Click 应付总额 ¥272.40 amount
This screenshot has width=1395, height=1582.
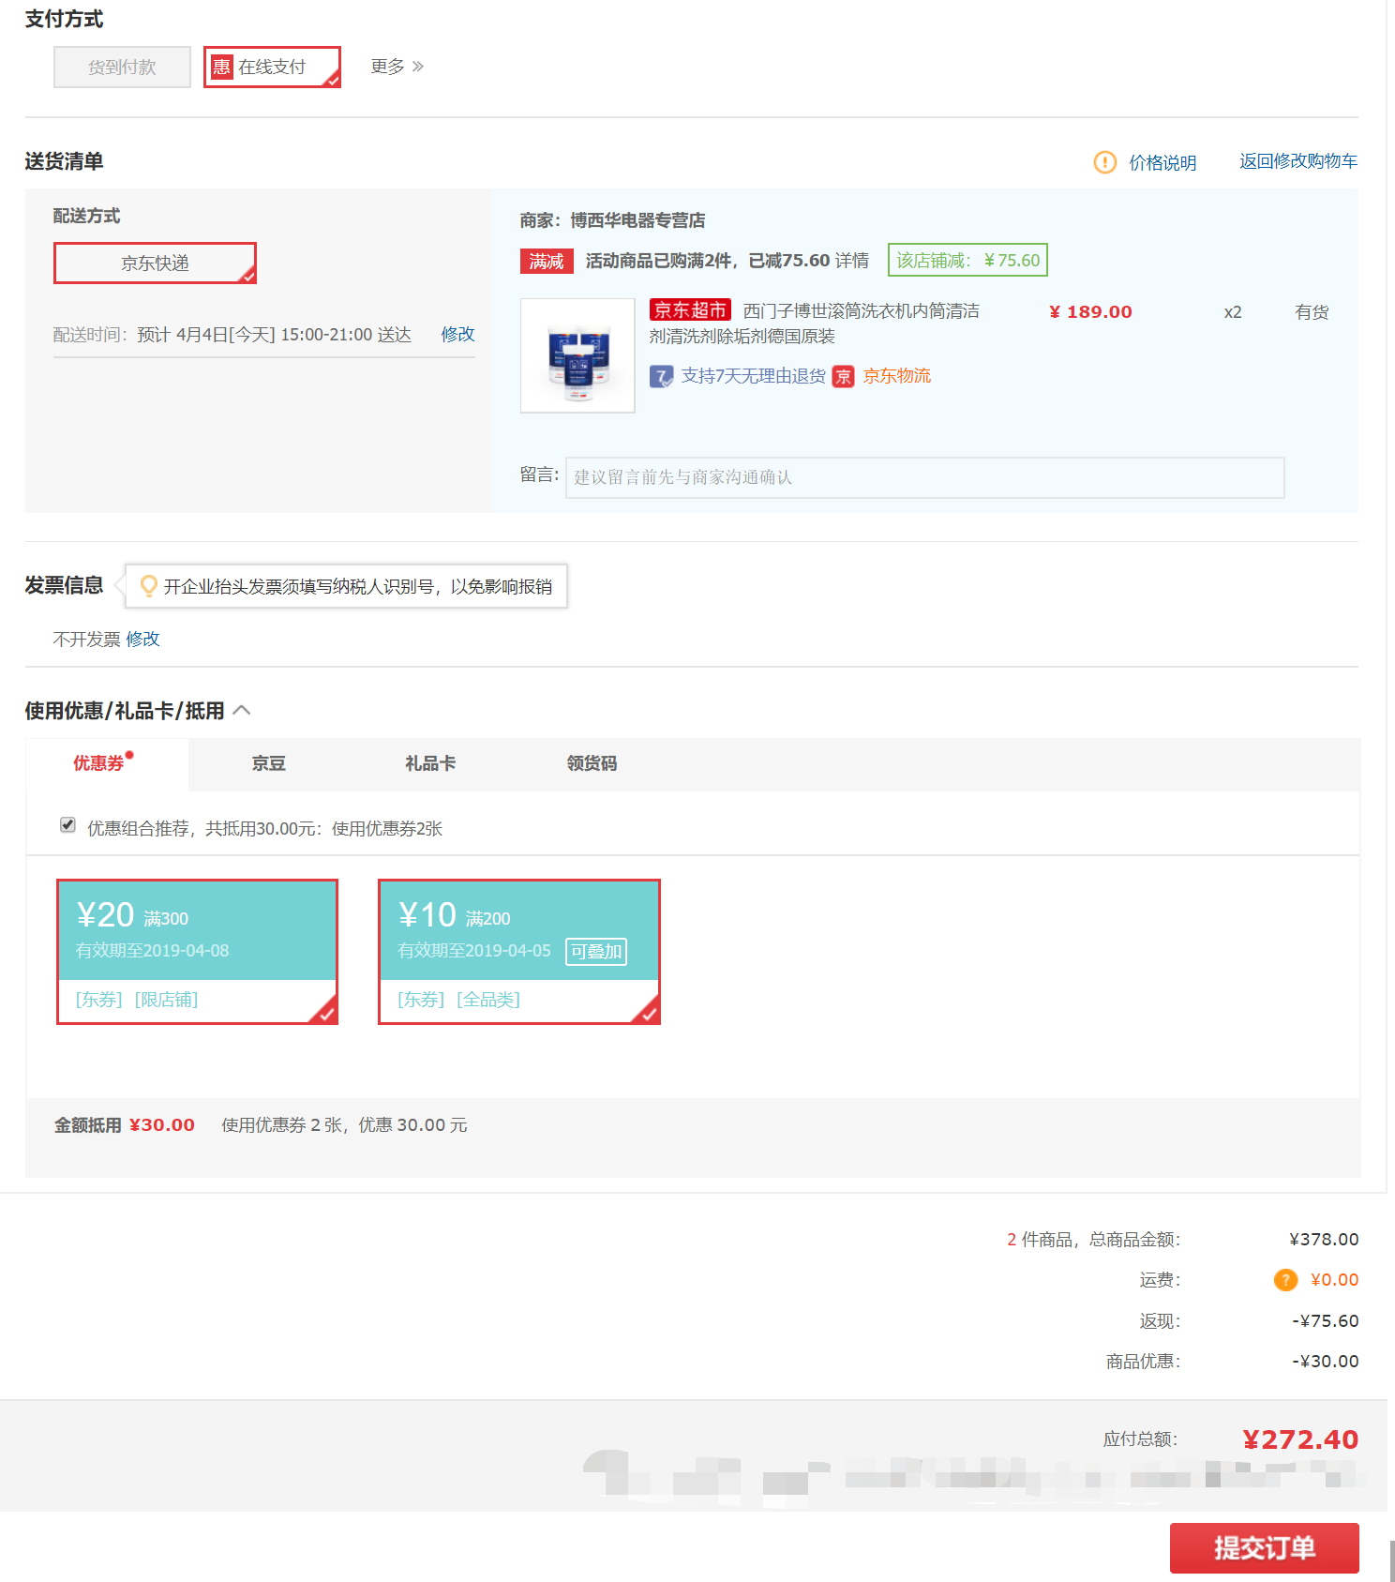[x=1300, y=1439]
